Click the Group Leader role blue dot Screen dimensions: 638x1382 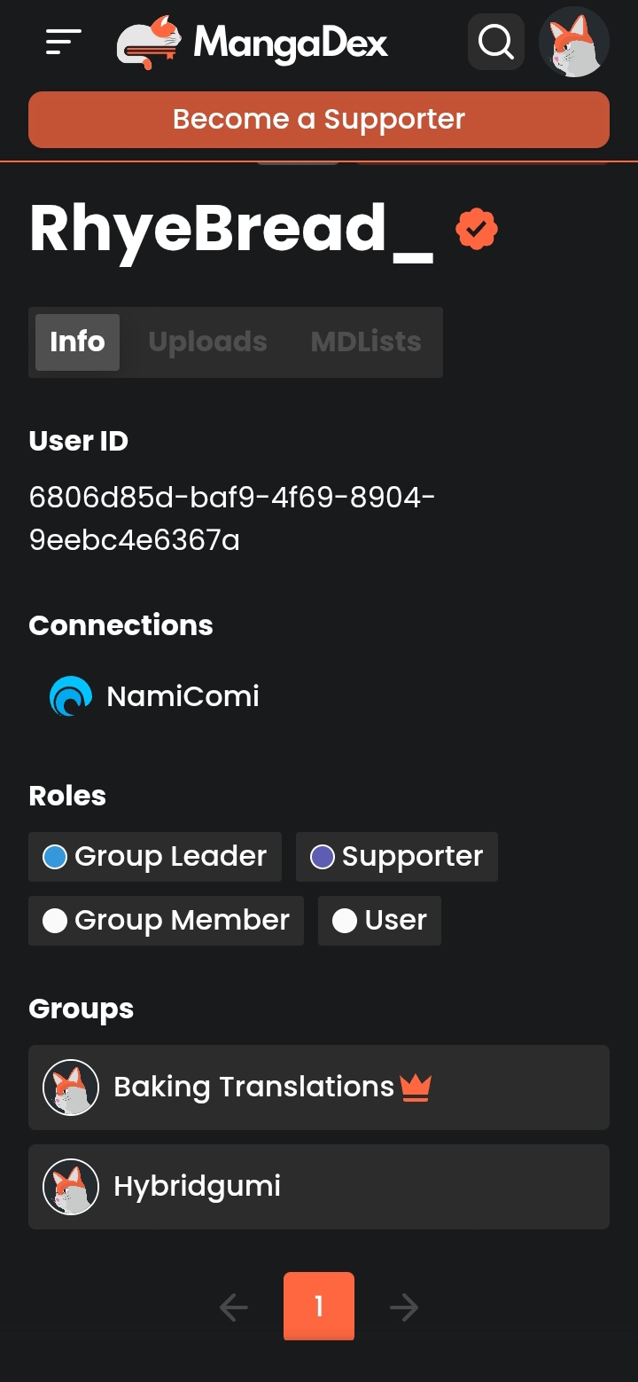click(55, 857)
